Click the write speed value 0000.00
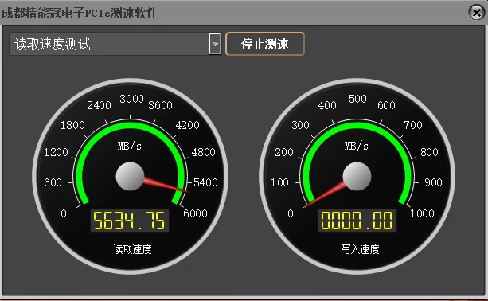 pyautogui.click(x=357, y=221)
